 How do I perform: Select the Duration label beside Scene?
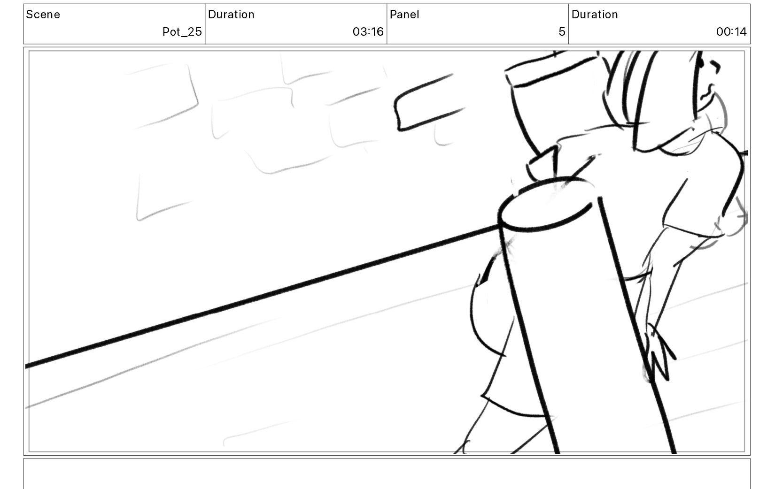pos(231,15)
